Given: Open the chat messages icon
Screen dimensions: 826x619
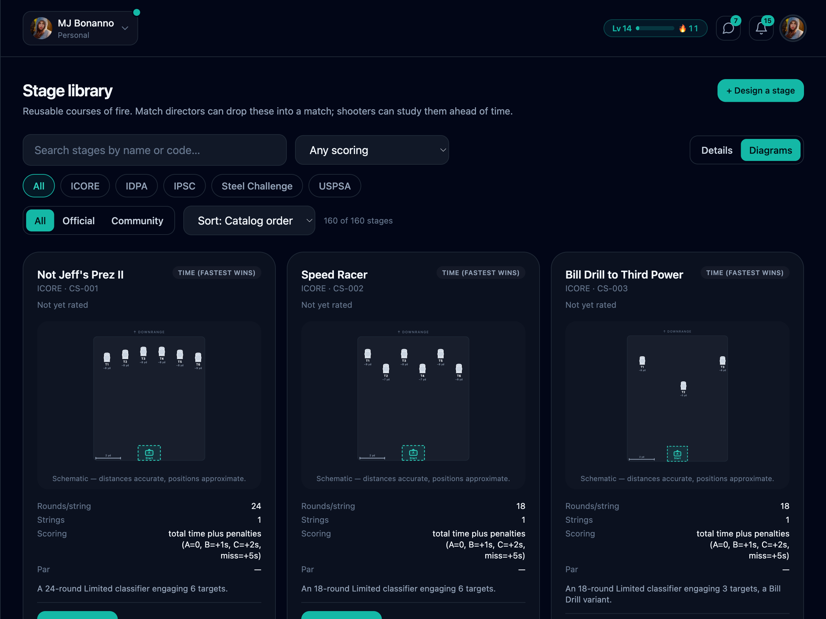Looking at the screenshot, I should click(x=728, y=29).
